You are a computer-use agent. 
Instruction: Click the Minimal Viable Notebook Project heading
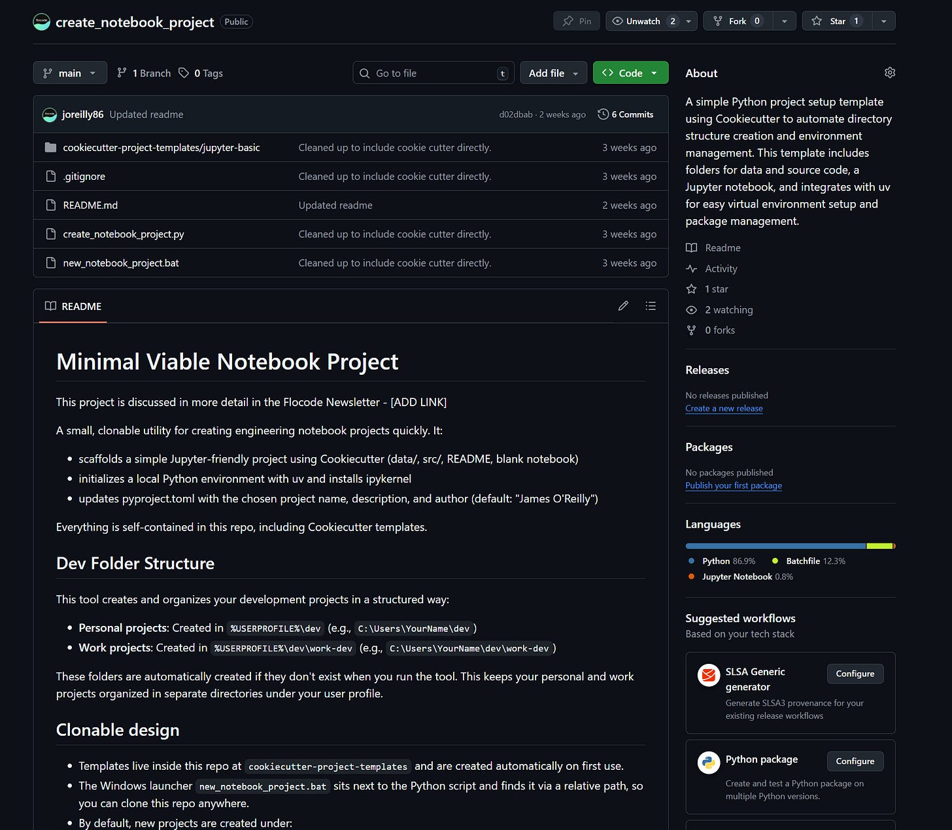click(227, 362)
